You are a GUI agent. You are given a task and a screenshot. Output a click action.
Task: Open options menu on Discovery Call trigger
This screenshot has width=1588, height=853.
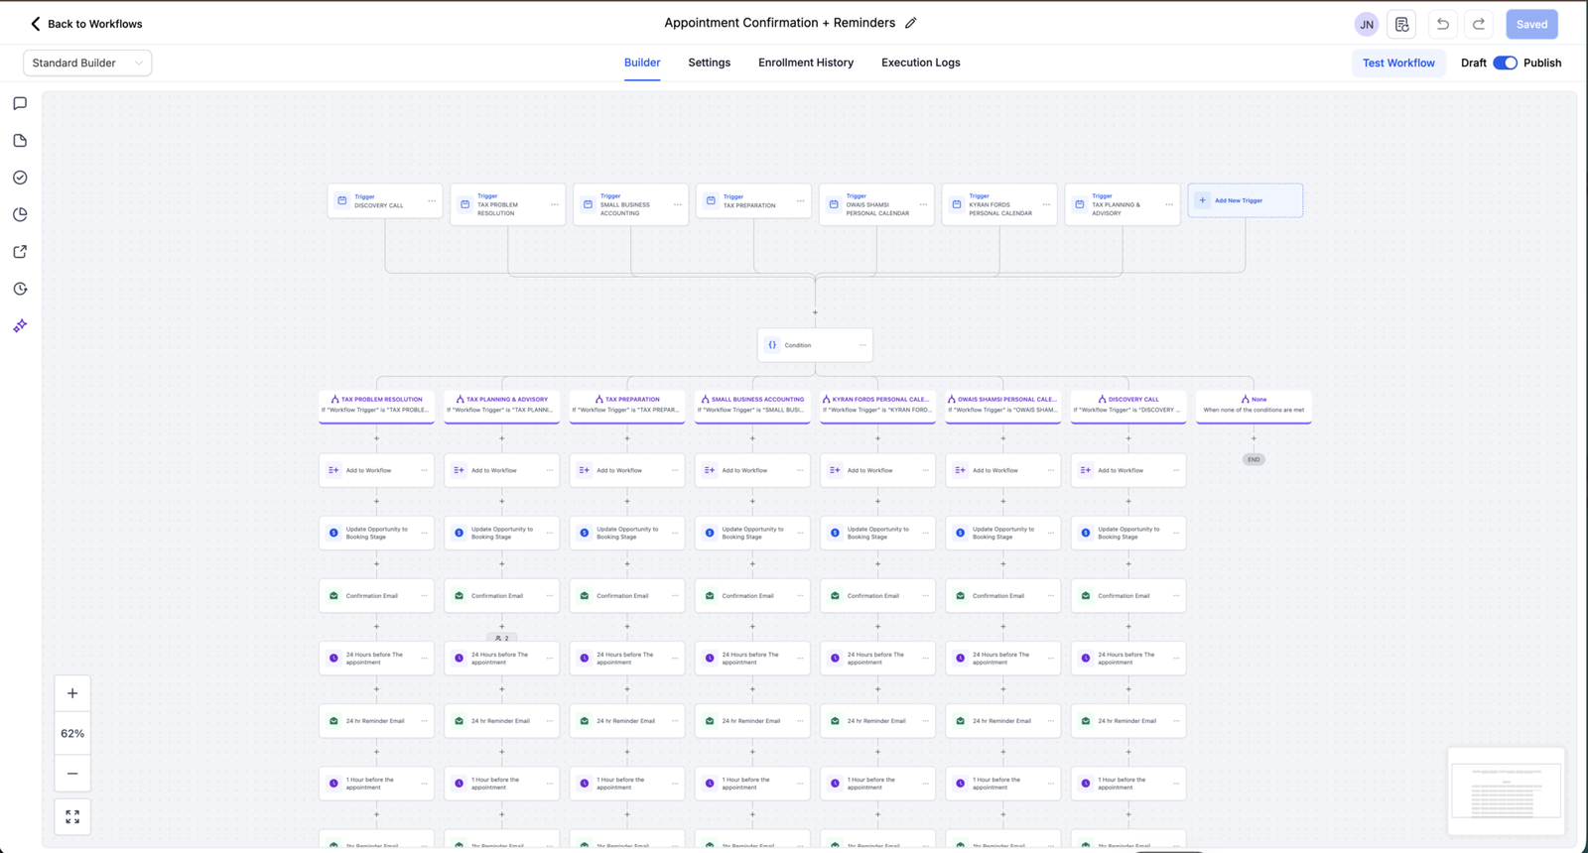tap(432, 201)
